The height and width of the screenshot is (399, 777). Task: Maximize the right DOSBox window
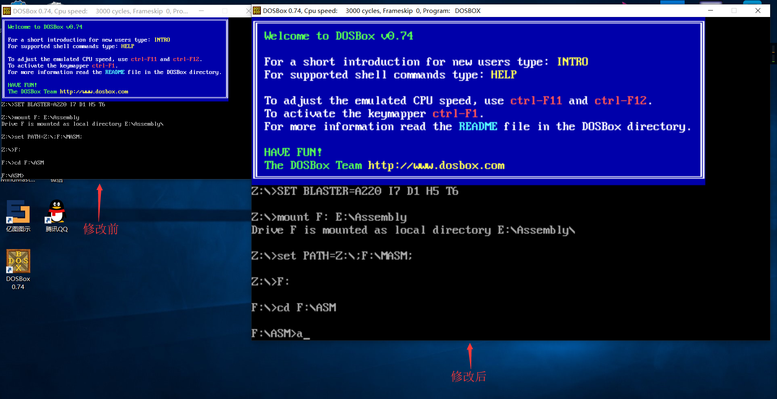tap(734, 11)
